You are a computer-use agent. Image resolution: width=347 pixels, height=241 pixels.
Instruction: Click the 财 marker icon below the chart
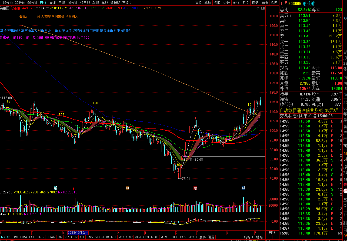tap(243, 188)
